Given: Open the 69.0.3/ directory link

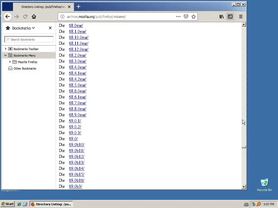Looking at the screenshot, I should (75, 133).
